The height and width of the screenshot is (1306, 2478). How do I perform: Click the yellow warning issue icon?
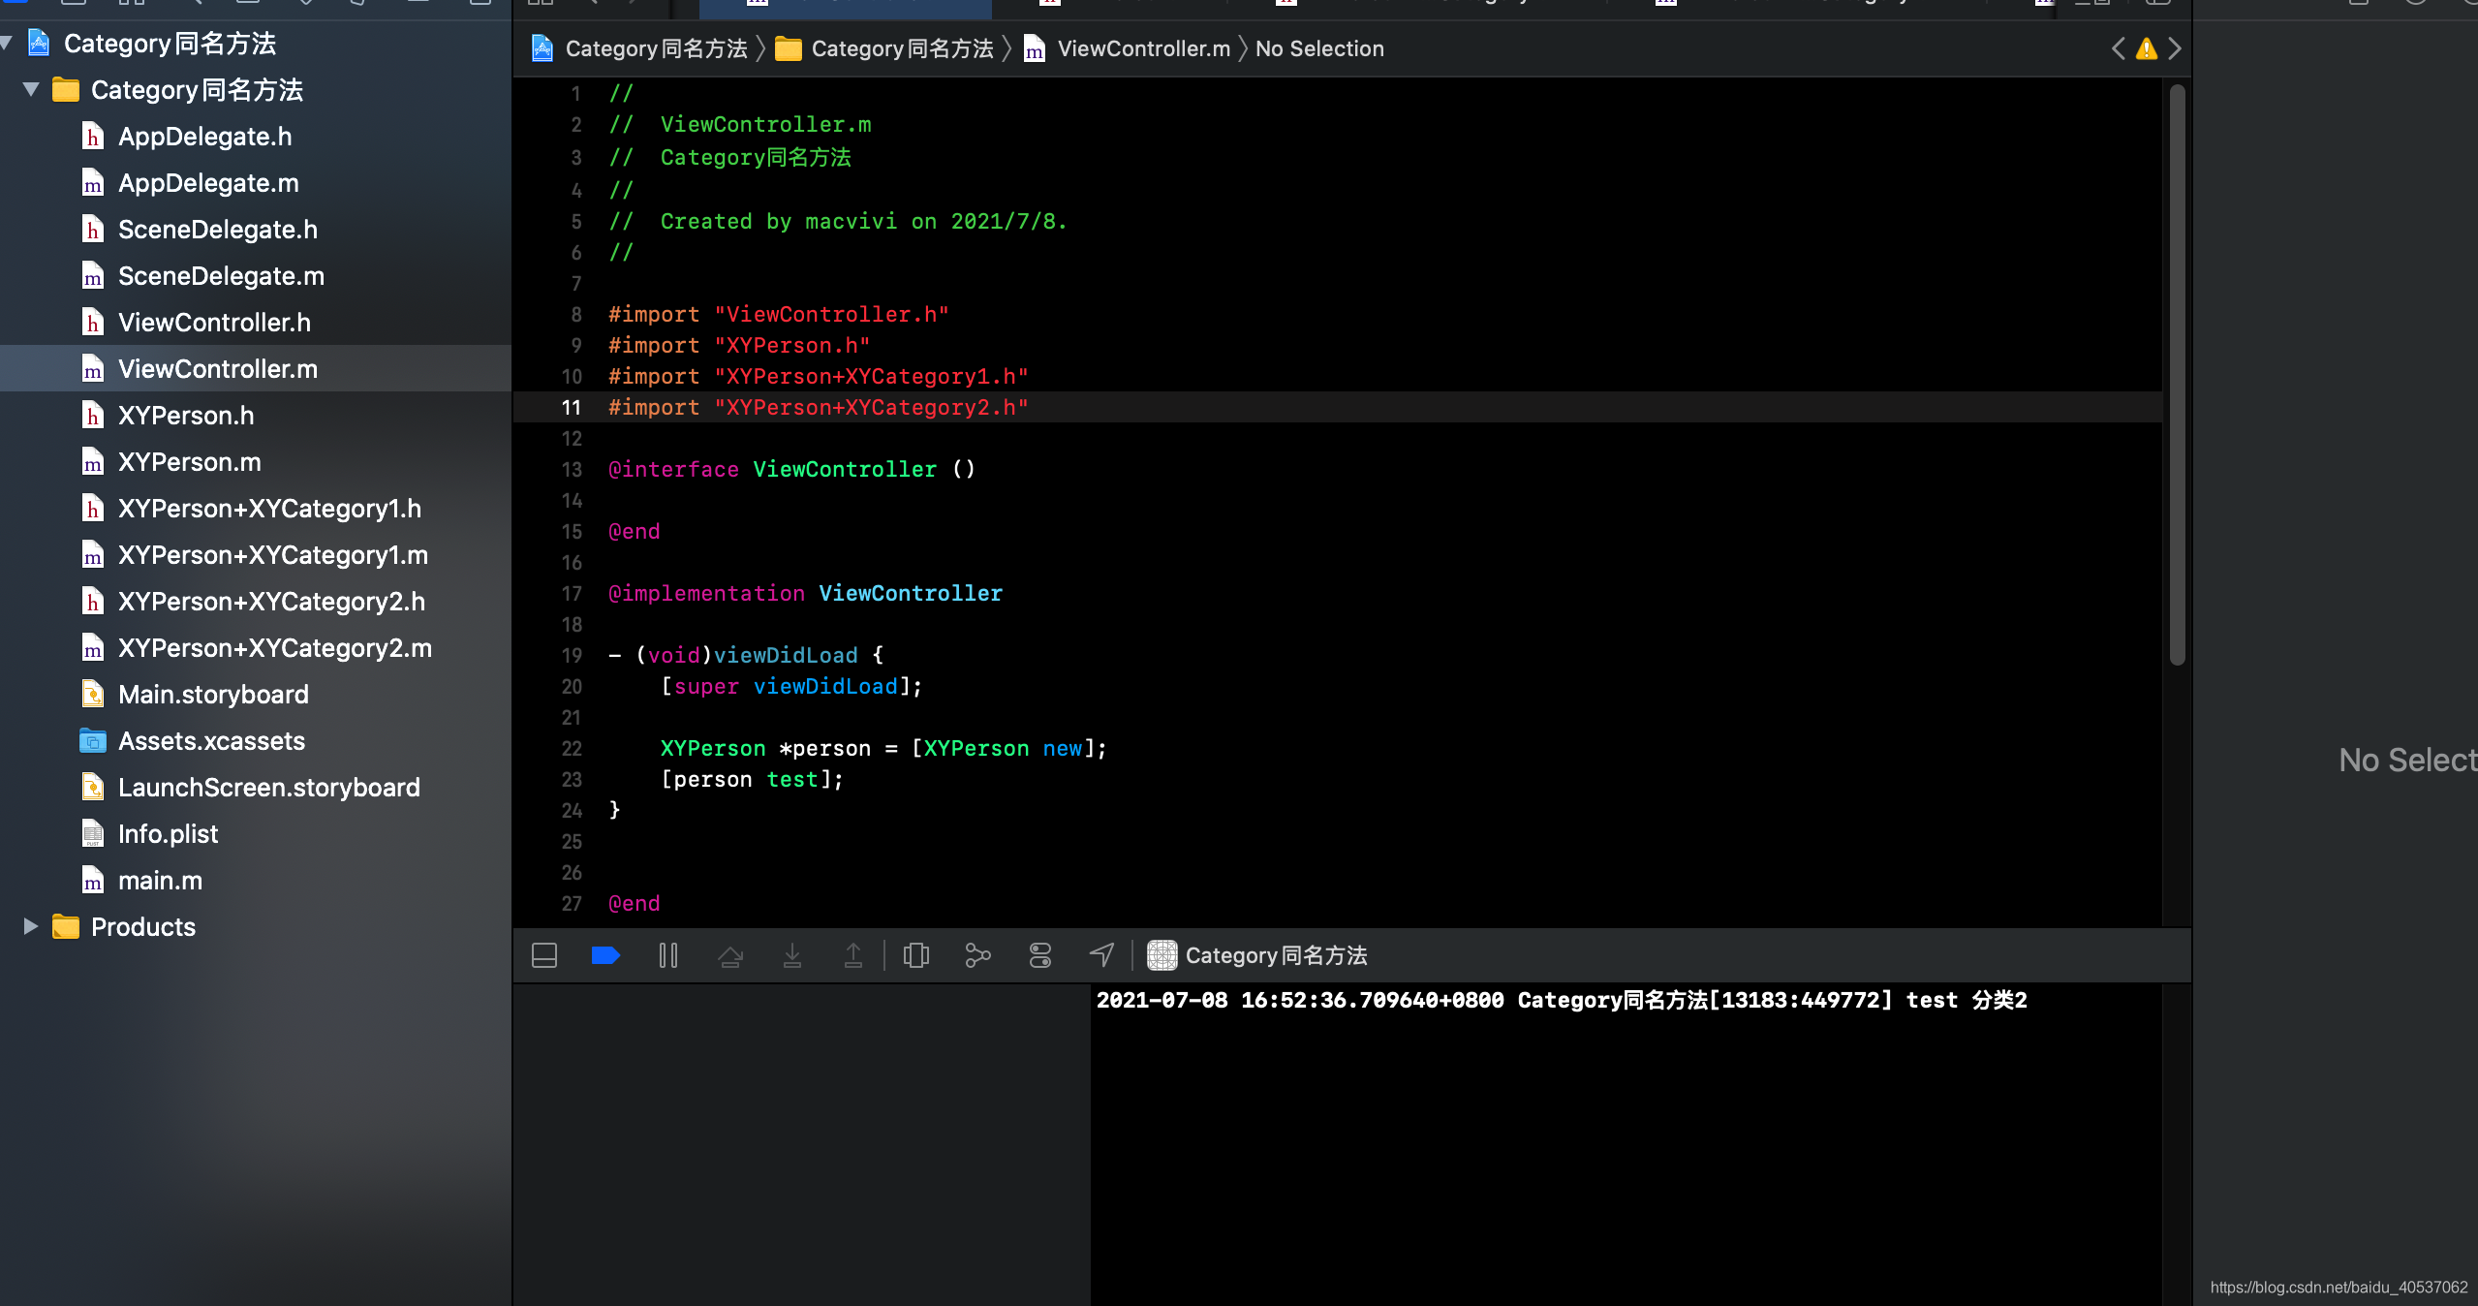[2147, 48]
